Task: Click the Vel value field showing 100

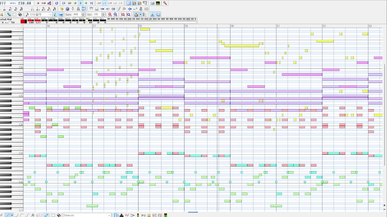Action: tap(97, 14)
